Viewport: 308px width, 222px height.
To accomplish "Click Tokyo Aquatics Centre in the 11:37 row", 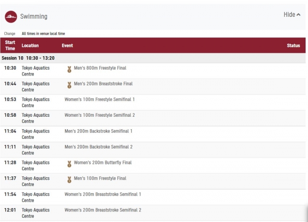I will click(x=36, y=181).
